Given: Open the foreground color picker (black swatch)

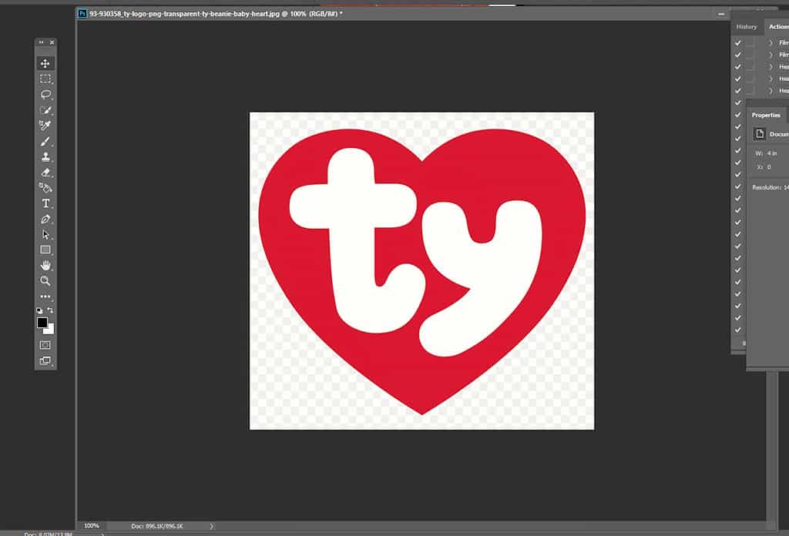Looking at the screenshot, I should coord(42,323).
